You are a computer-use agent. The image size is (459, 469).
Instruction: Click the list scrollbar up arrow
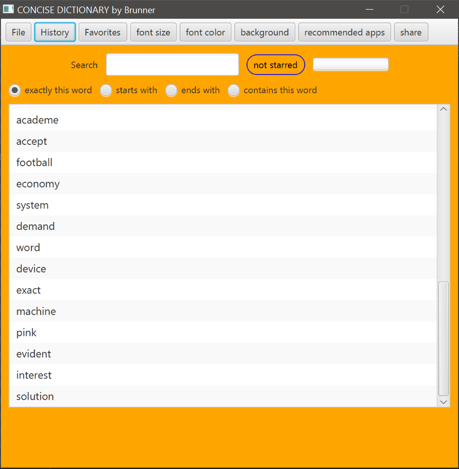(x=443, y=109)
